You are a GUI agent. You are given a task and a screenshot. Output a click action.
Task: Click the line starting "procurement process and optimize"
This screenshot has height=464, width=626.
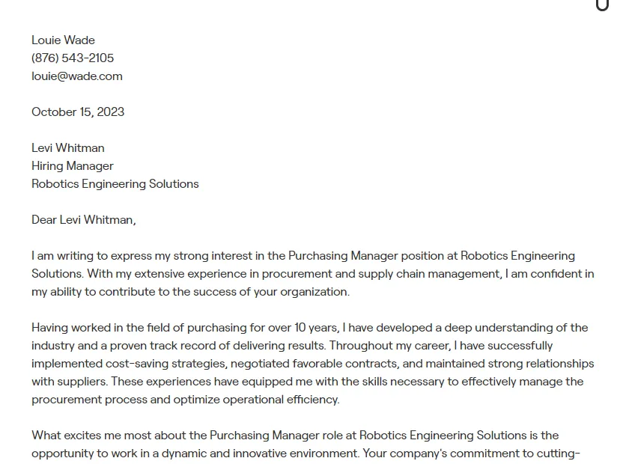point(185,400)
